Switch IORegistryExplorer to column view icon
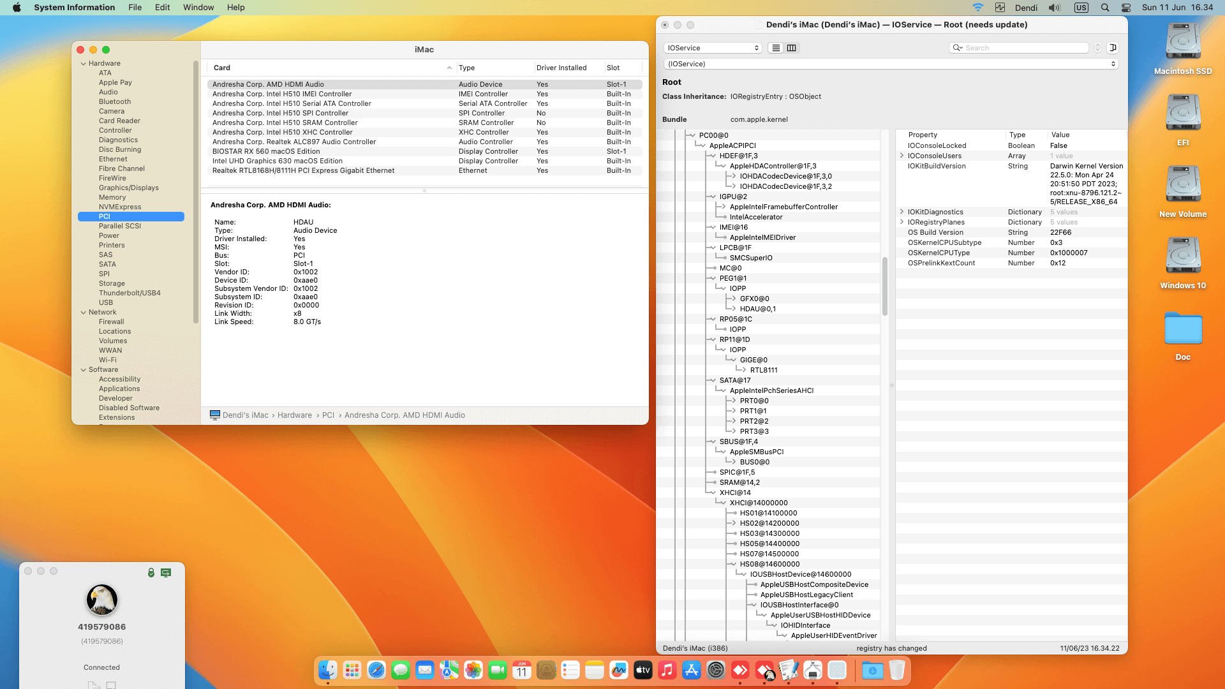1225x689 pixels. [x=792, y=48]
